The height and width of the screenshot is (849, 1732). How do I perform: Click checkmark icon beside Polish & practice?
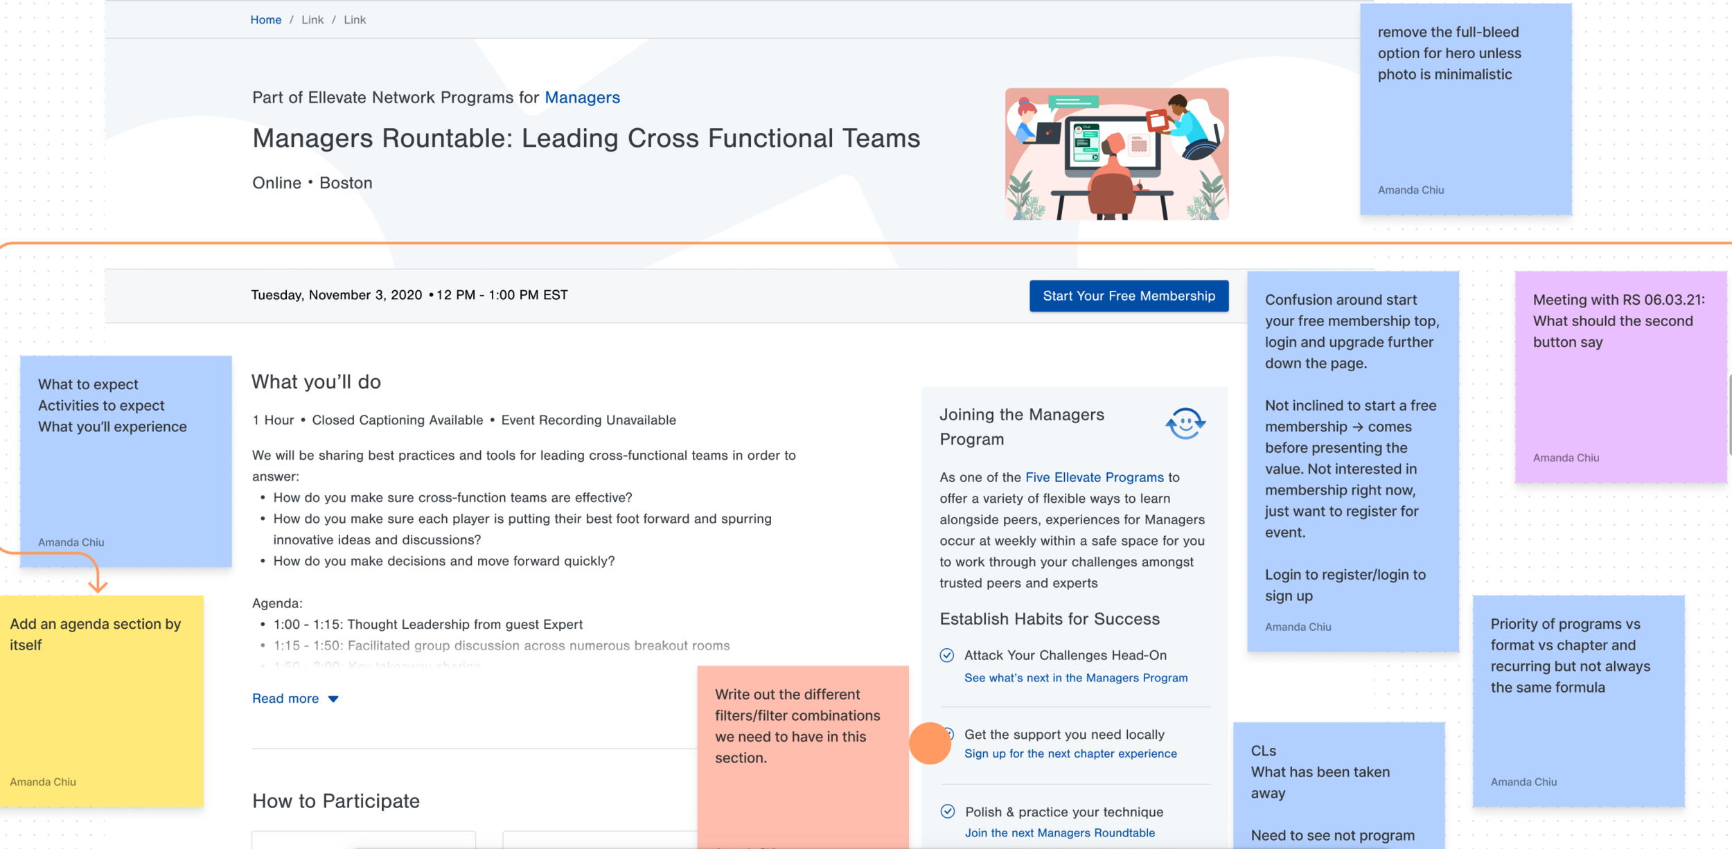click(x=948, y=811)
